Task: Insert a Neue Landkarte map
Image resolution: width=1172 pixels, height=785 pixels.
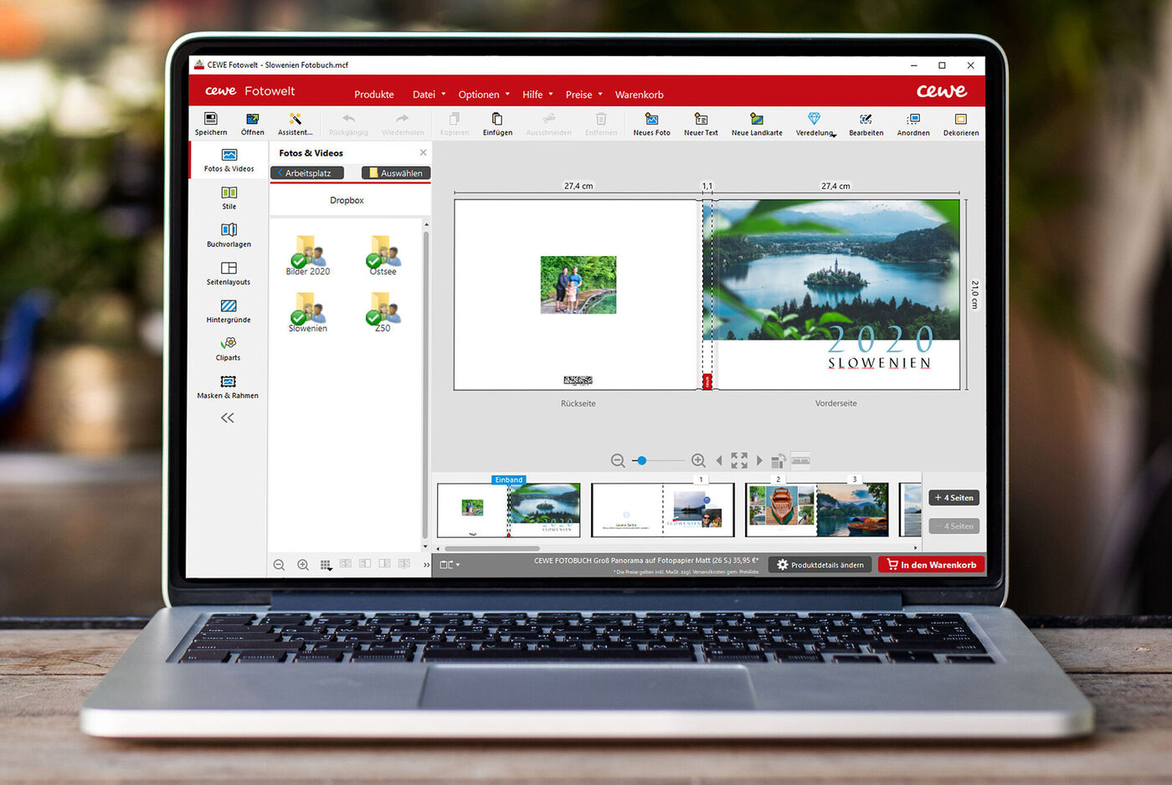Action: coord(757,124)
